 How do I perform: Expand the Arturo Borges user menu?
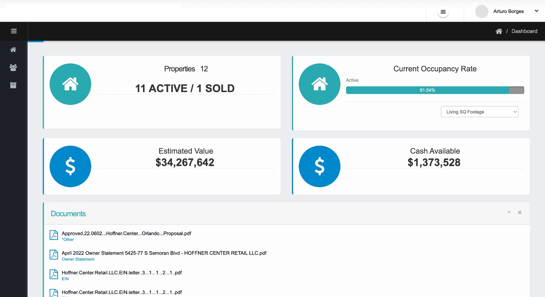tap(536, 11)
